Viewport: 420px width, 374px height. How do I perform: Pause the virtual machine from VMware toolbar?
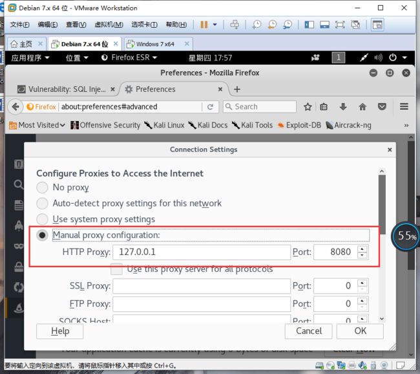204,25
